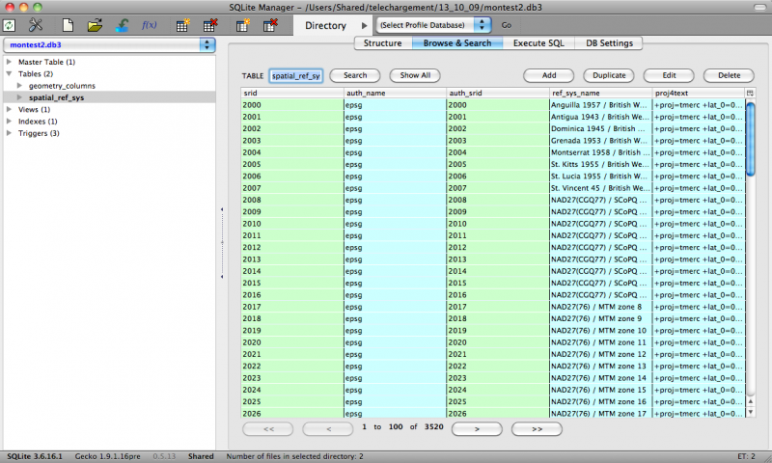
Task: Expand the Views (1) node
Action: pos(9,109)
